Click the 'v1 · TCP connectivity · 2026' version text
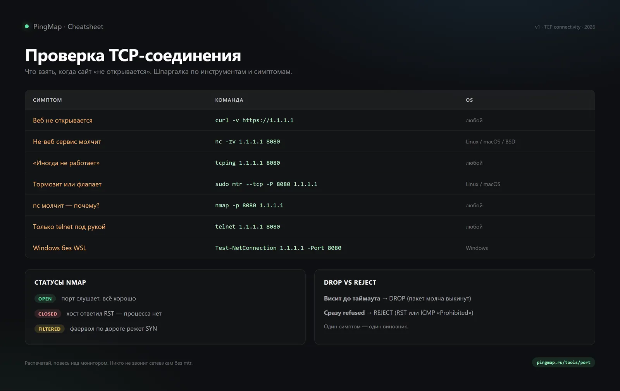The width and height of the screenshot is (620, 391). [x=565, y=27]
